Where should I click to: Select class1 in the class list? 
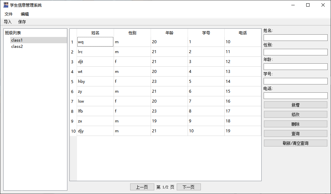(x=38, y=40)
